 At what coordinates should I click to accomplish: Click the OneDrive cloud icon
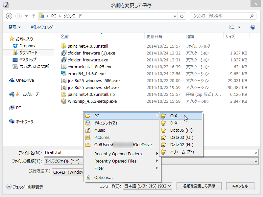click(12, 80)
